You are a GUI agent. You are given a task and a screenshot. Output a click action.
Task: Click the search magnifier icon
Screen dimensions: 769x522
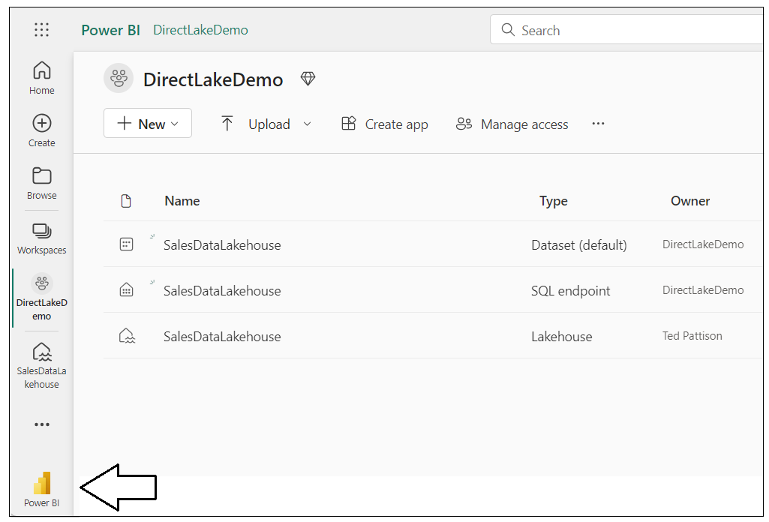[x=508, y=30]
